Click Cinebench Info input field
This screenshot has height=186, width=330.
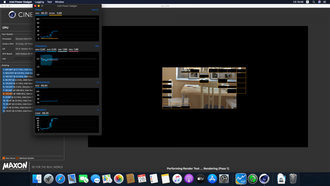tap(24, 59)
